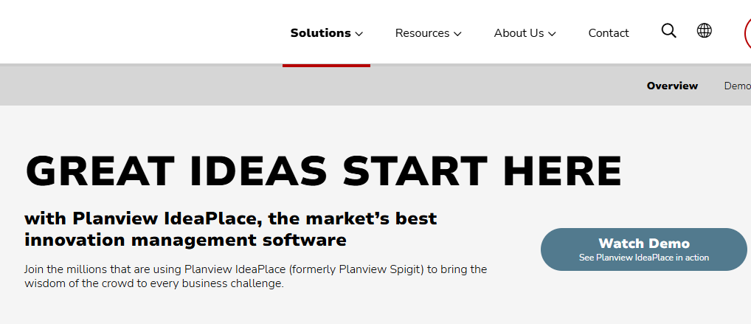
Task: Click the 'innovation management software' subheading
Action: click(185, 240)
